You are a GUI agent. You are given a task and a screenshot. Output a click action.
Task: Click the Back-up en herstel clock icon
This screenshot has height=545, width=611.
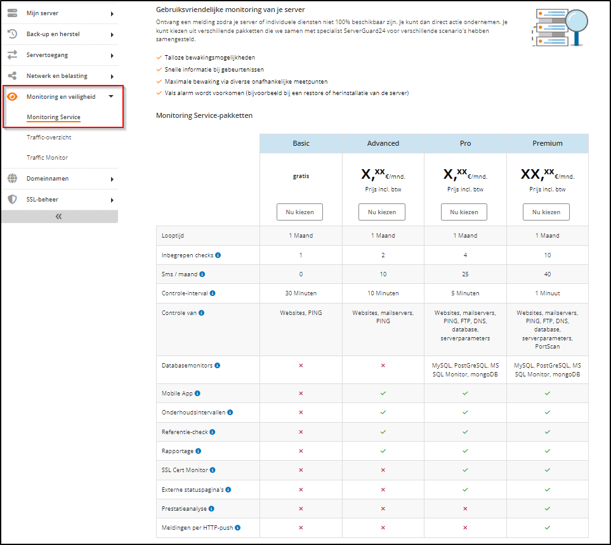(14, 34)
